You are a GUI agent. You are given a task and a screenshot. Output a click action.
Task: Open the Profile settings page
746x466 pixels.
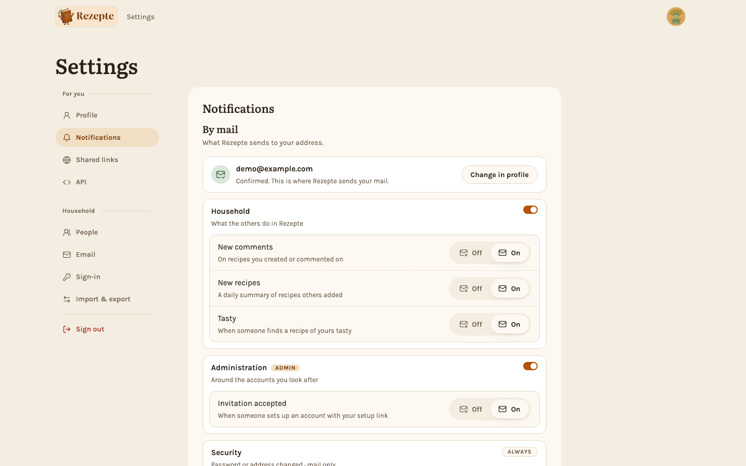coord(107,115)
